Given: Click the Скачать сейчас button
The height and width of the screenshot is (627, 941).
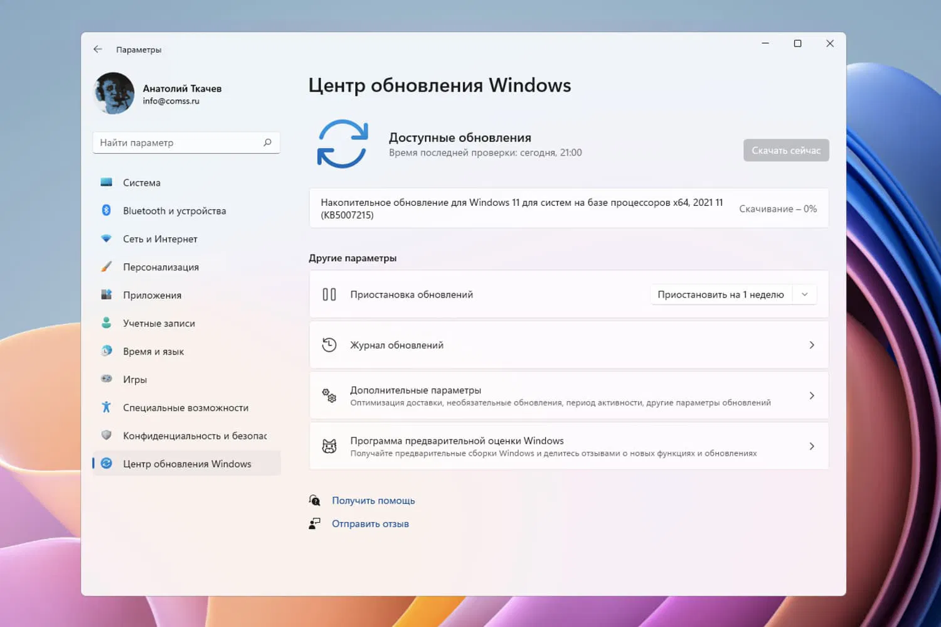Looking at the screenshot, I should pyautogui.click(x=786, y=150).
